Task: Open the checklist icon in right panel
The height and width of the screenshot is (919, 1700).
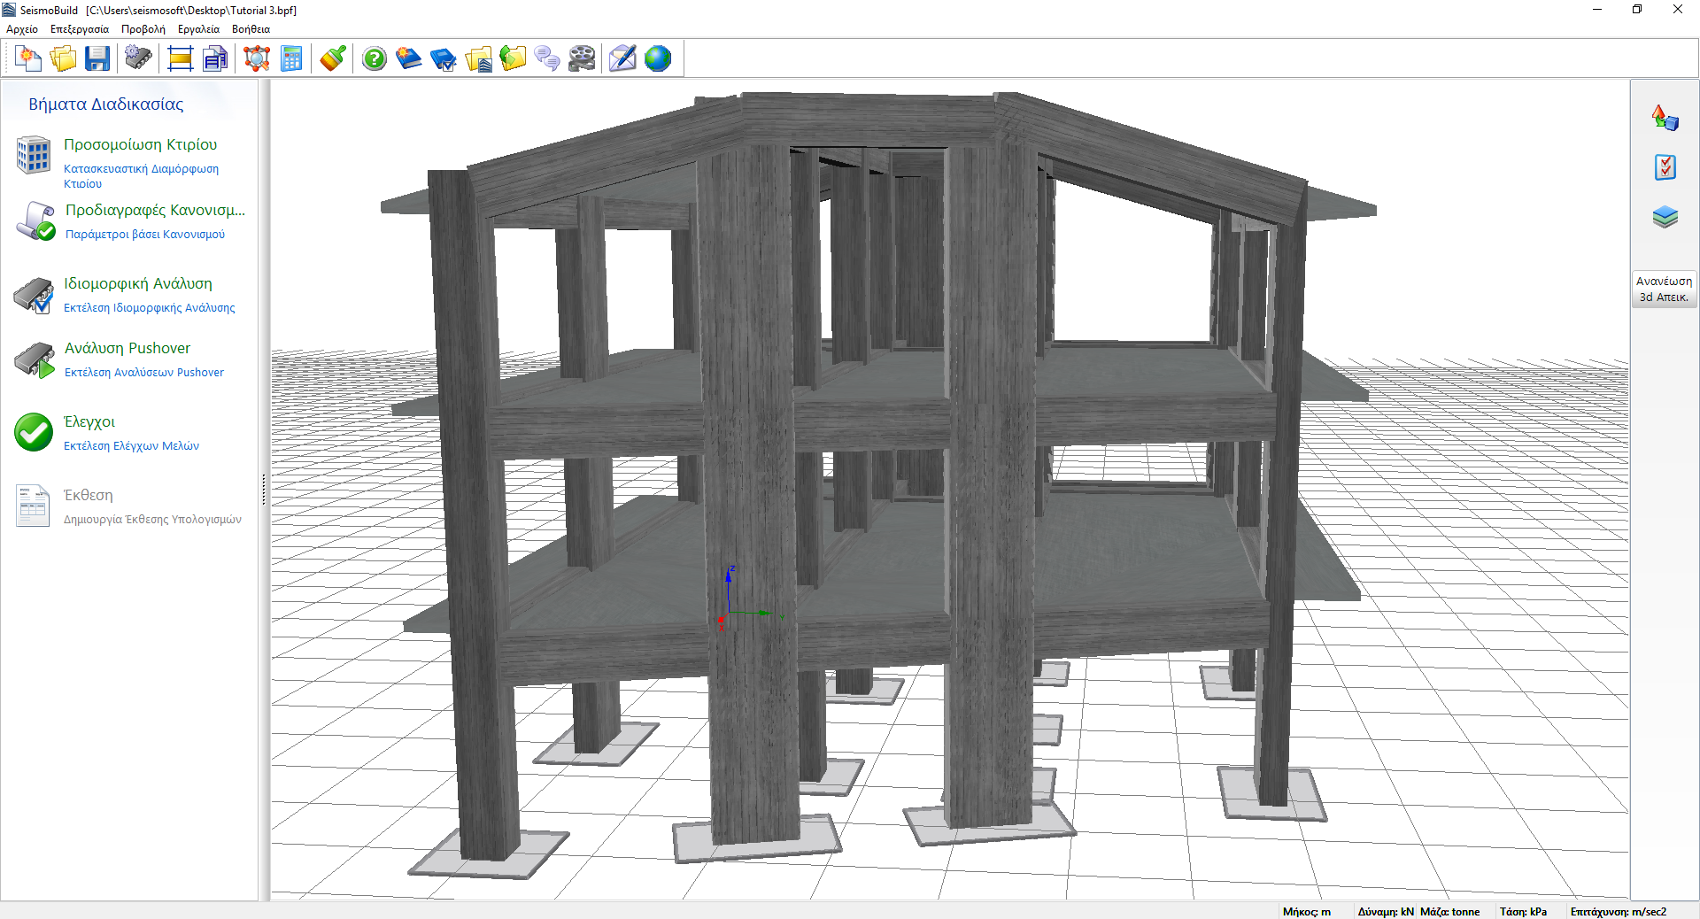Action: (x=1665, y=166)
